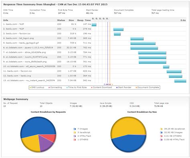Select the Document Complete legend entry
Screen dimensions: 190x158
(x=148, y=88)
